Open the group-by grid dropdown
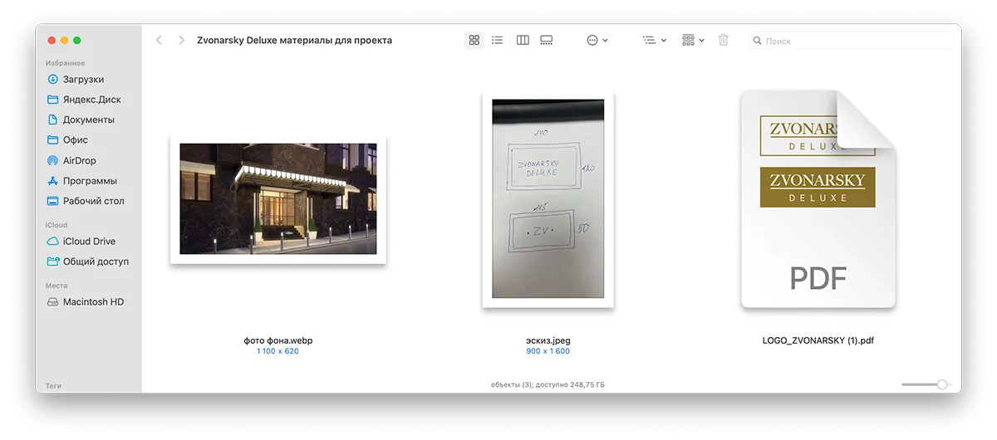997x440 pixels. coord(693,40)
